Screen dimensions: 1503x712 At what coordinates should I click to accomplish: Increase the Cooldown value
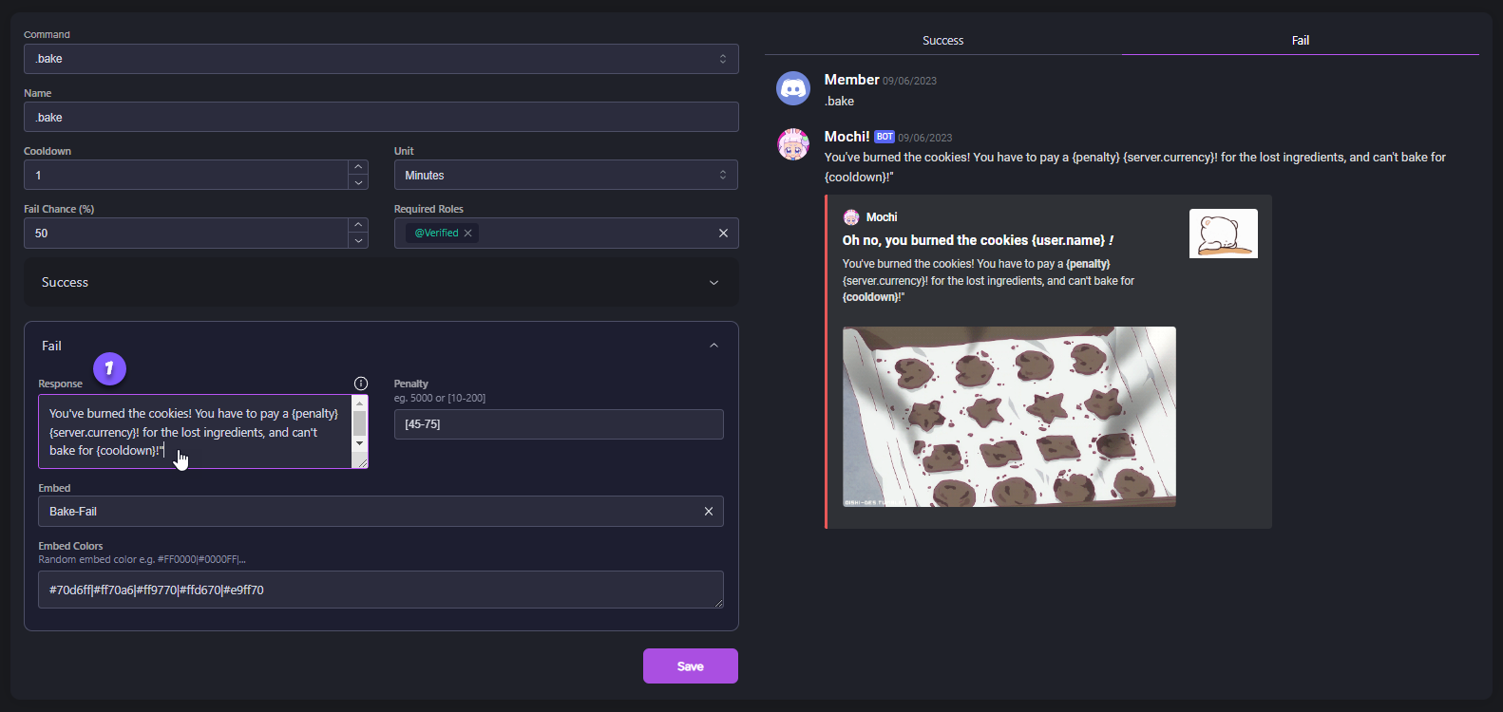click(x=358, y=167)
